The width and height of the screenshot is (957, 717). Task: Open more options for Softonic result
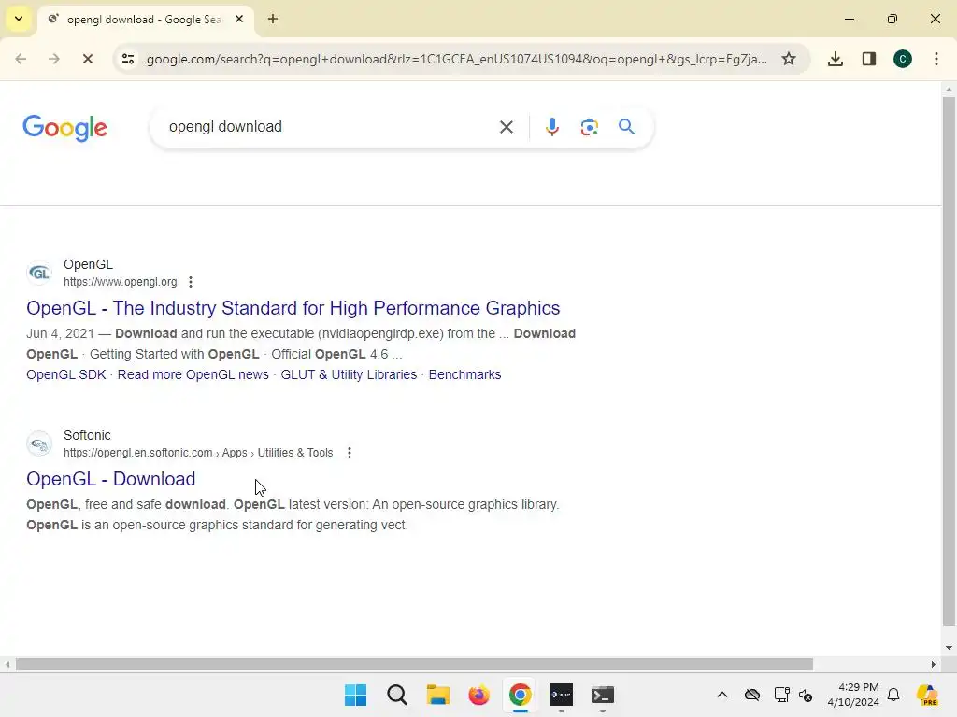[350, 453]
